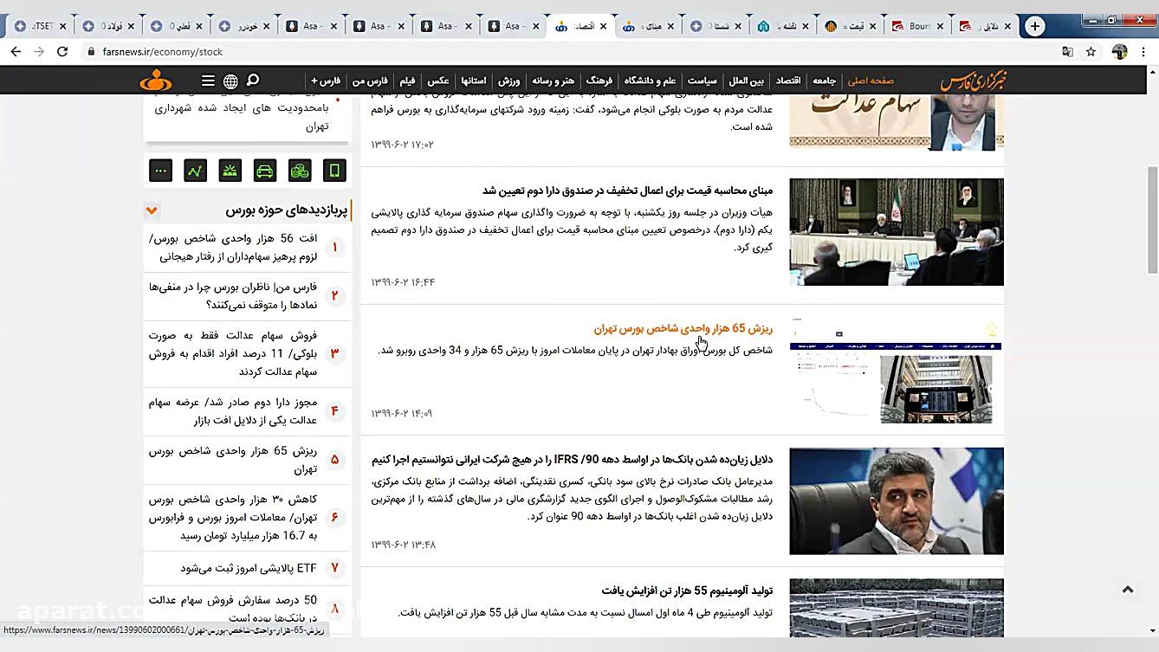The width and height of the screenshot is (1159, 652).
Task: Click the صفحه اصلی link
Action: pyautogui.click(x=871, y=80)
